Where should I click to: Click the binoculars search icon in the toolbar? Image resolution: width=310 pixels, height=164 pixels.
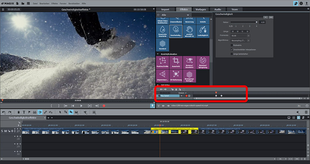coord(34,112)
